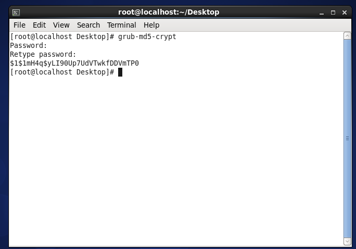Viewport: 356px width, 249px height.
Task: Click the vertical scrollbar thumb
Action: (x=347, y=139)
